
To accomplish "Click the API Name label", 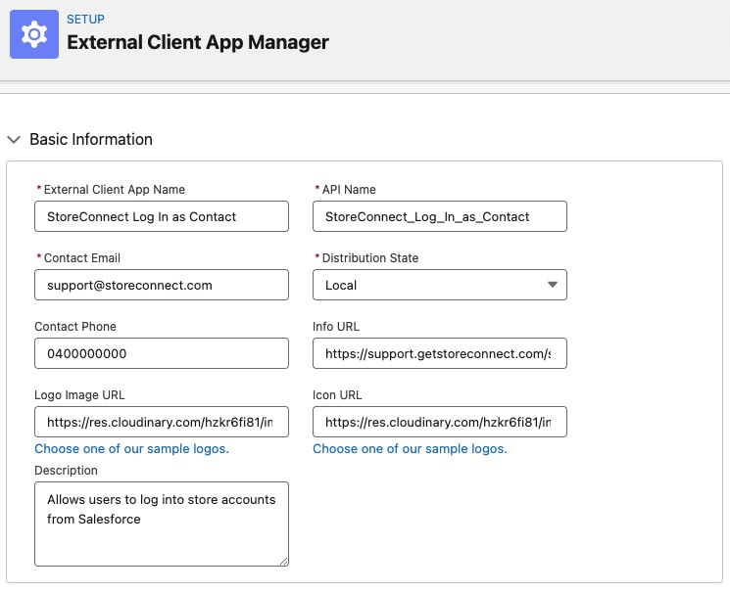I will click(349, 190).
